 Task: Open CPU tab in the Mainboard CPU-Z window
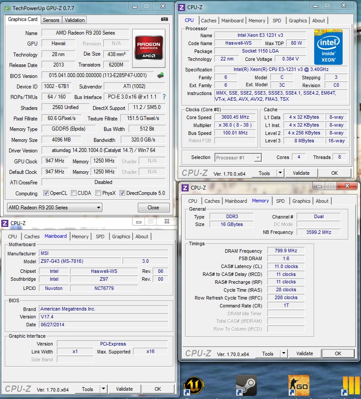12,237
